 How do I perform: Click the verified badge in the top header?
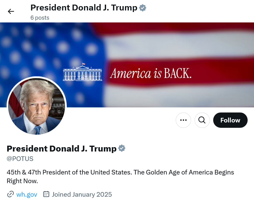(143, 8)
